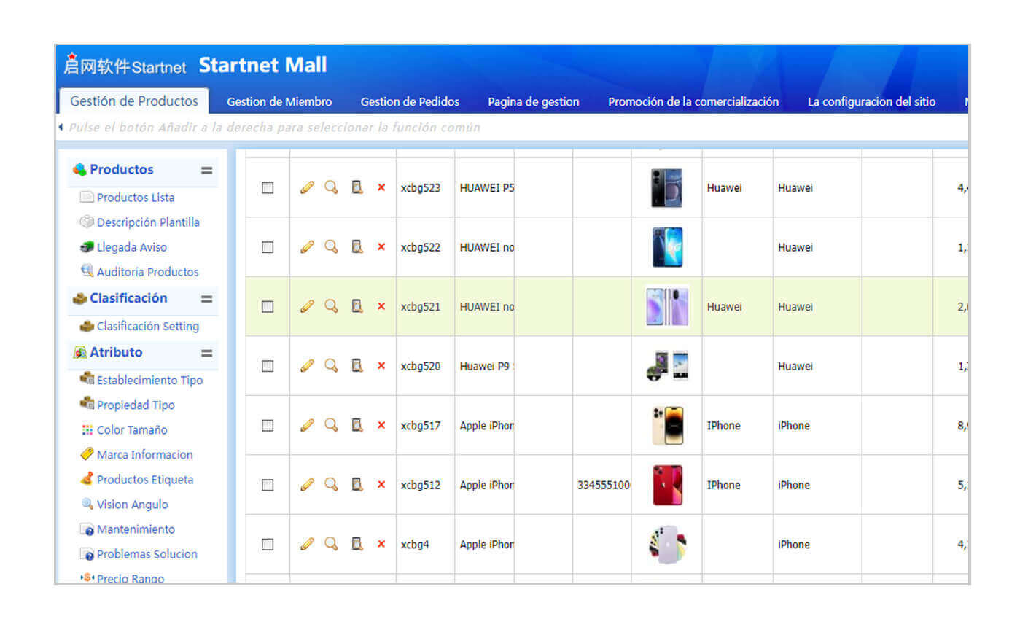Select the checkbox for row xcbg521

(268, 307)
